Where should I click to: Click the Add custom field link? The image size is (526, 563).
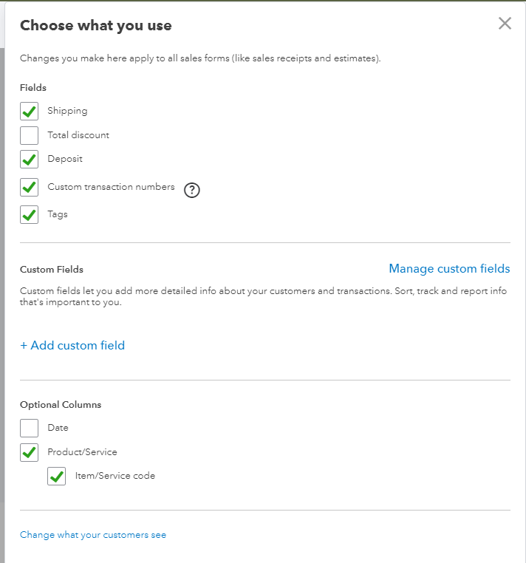click(x=72, y=345)
